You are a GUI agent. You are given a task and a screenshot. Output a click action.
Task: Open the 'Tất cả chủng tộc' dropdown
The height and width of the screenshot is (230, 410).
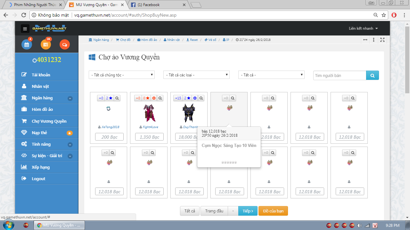tap(122, 75)
